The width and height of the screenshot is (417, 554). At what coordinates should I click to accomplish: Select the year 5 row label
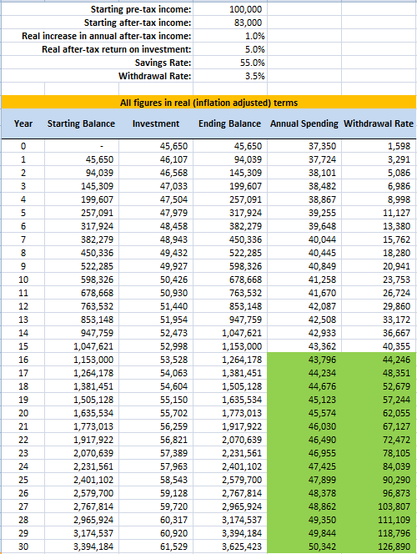(23, 213)
